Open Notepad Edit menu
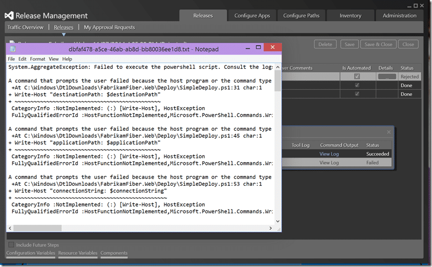The width and height of the screenshot is (432, 267). coord(23,59)
